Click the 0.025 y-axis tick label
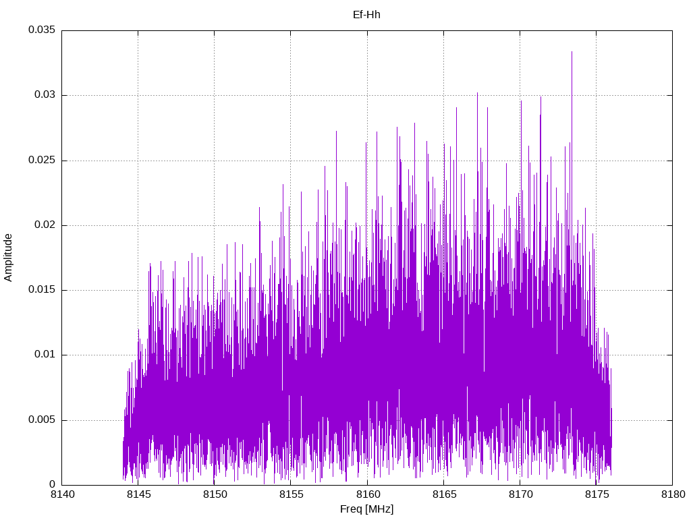 point(42,160)
